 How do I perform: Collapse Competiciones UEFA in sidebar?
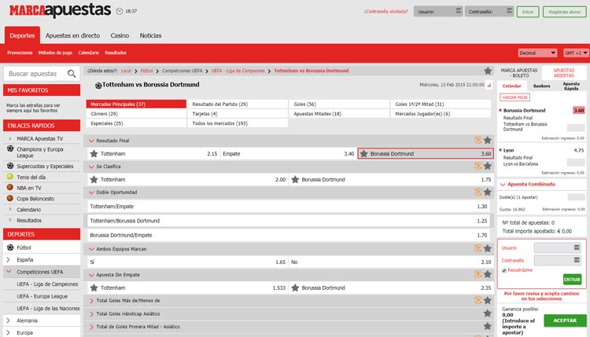[x=9, y=271]
